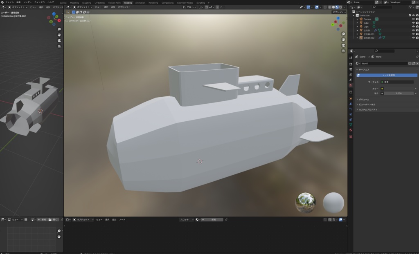Switch to the Modeling workspace tab

[74, 3]
